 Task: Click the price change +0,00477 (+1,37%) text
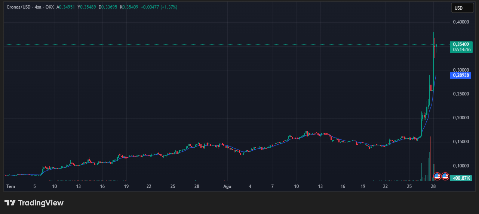(x=159, y=7)
